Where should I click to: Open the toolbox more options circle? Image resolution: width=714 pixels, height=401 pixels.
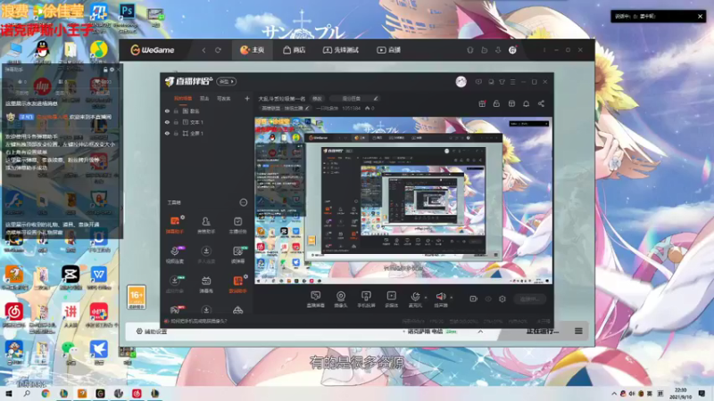click(243, 202)
